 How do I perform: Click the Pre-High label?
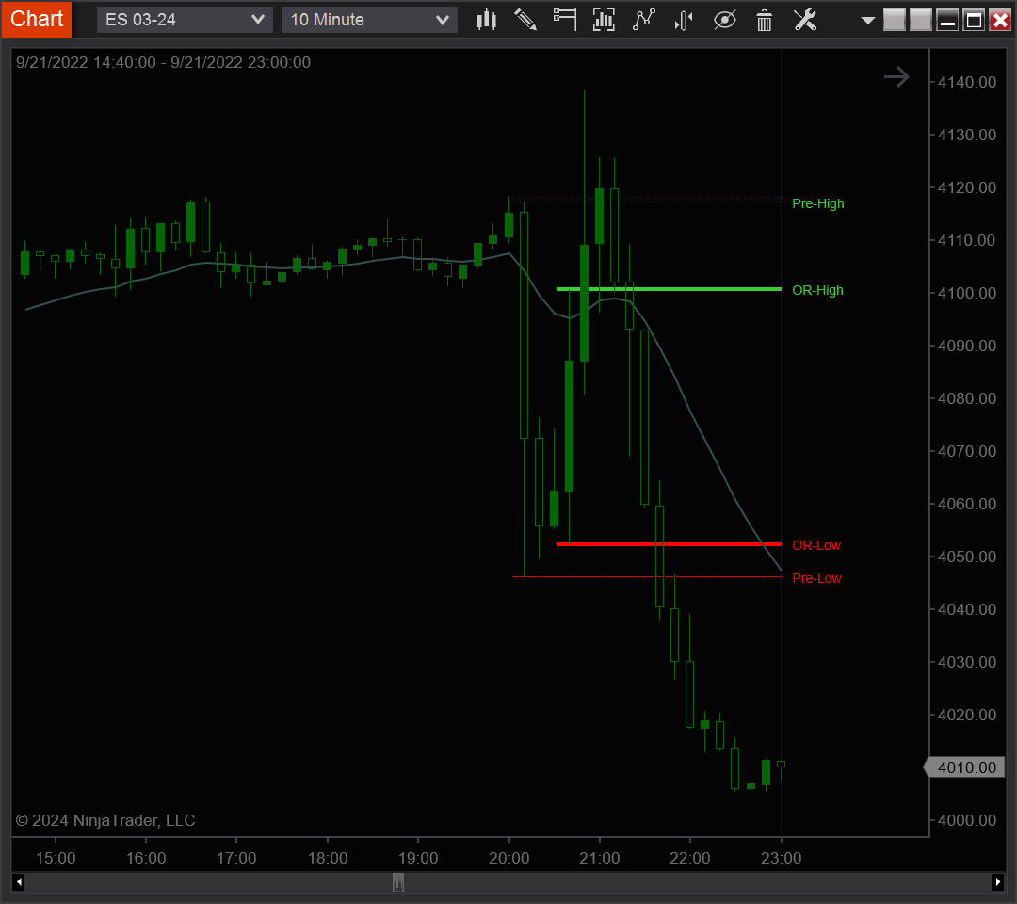(818, 203)
